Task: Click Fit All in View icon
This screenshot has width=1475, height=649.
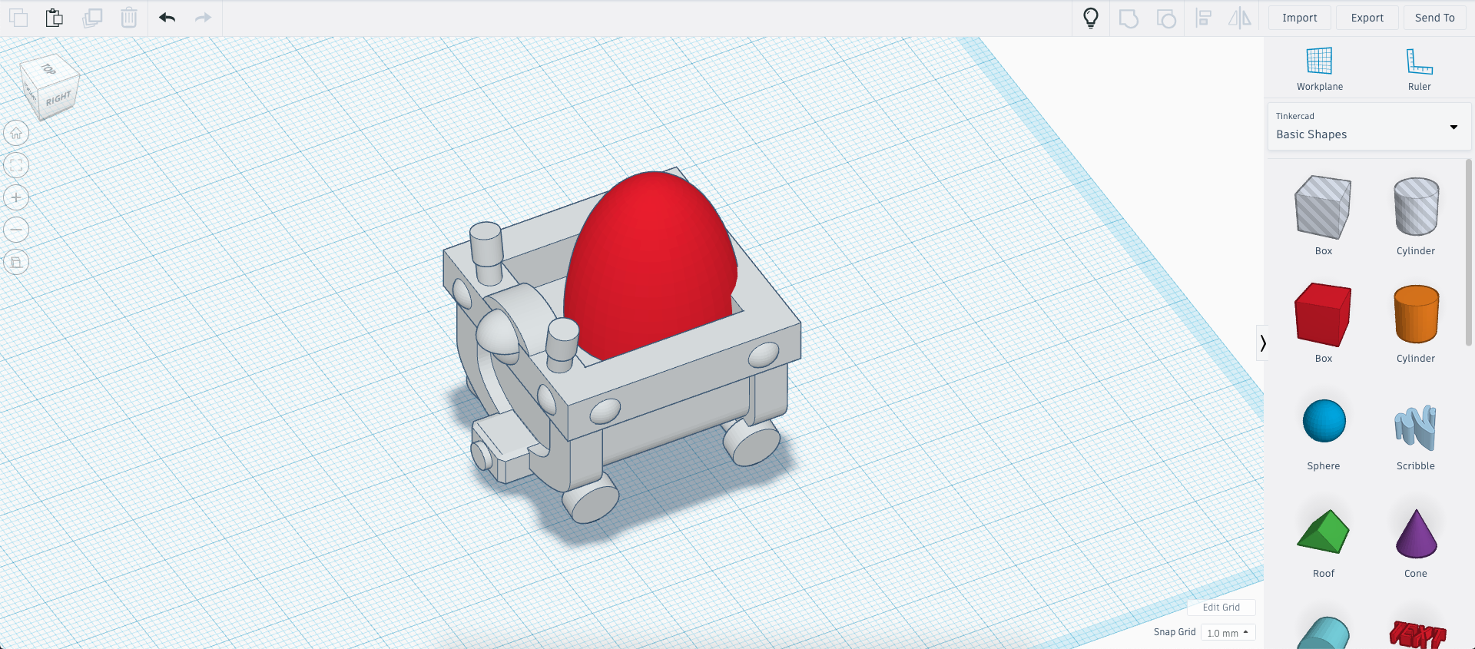Action: (x=16, y=166)
